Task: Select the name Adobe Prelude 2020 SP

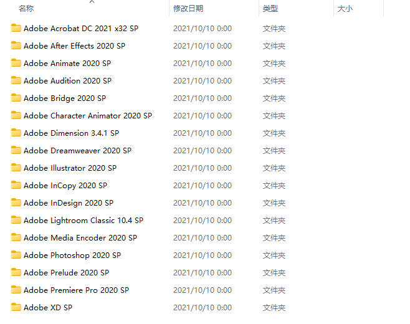Action: tap(67, 273)
